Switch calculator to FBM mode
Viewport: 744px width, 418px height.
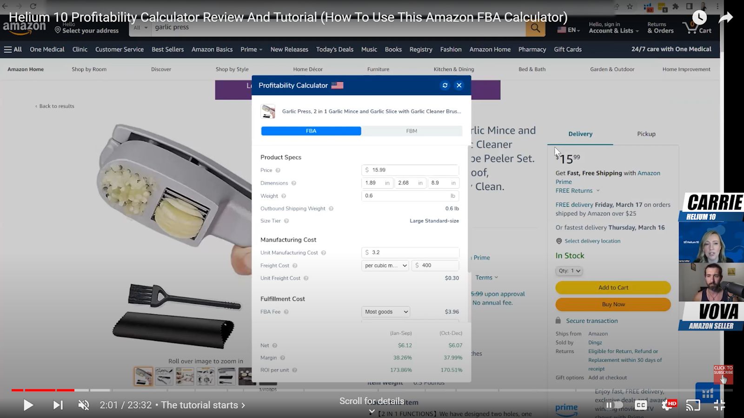click(412, 131)
